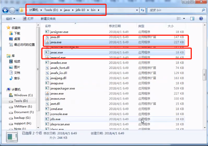Sort by the 类型 column header

pos(141,26)
